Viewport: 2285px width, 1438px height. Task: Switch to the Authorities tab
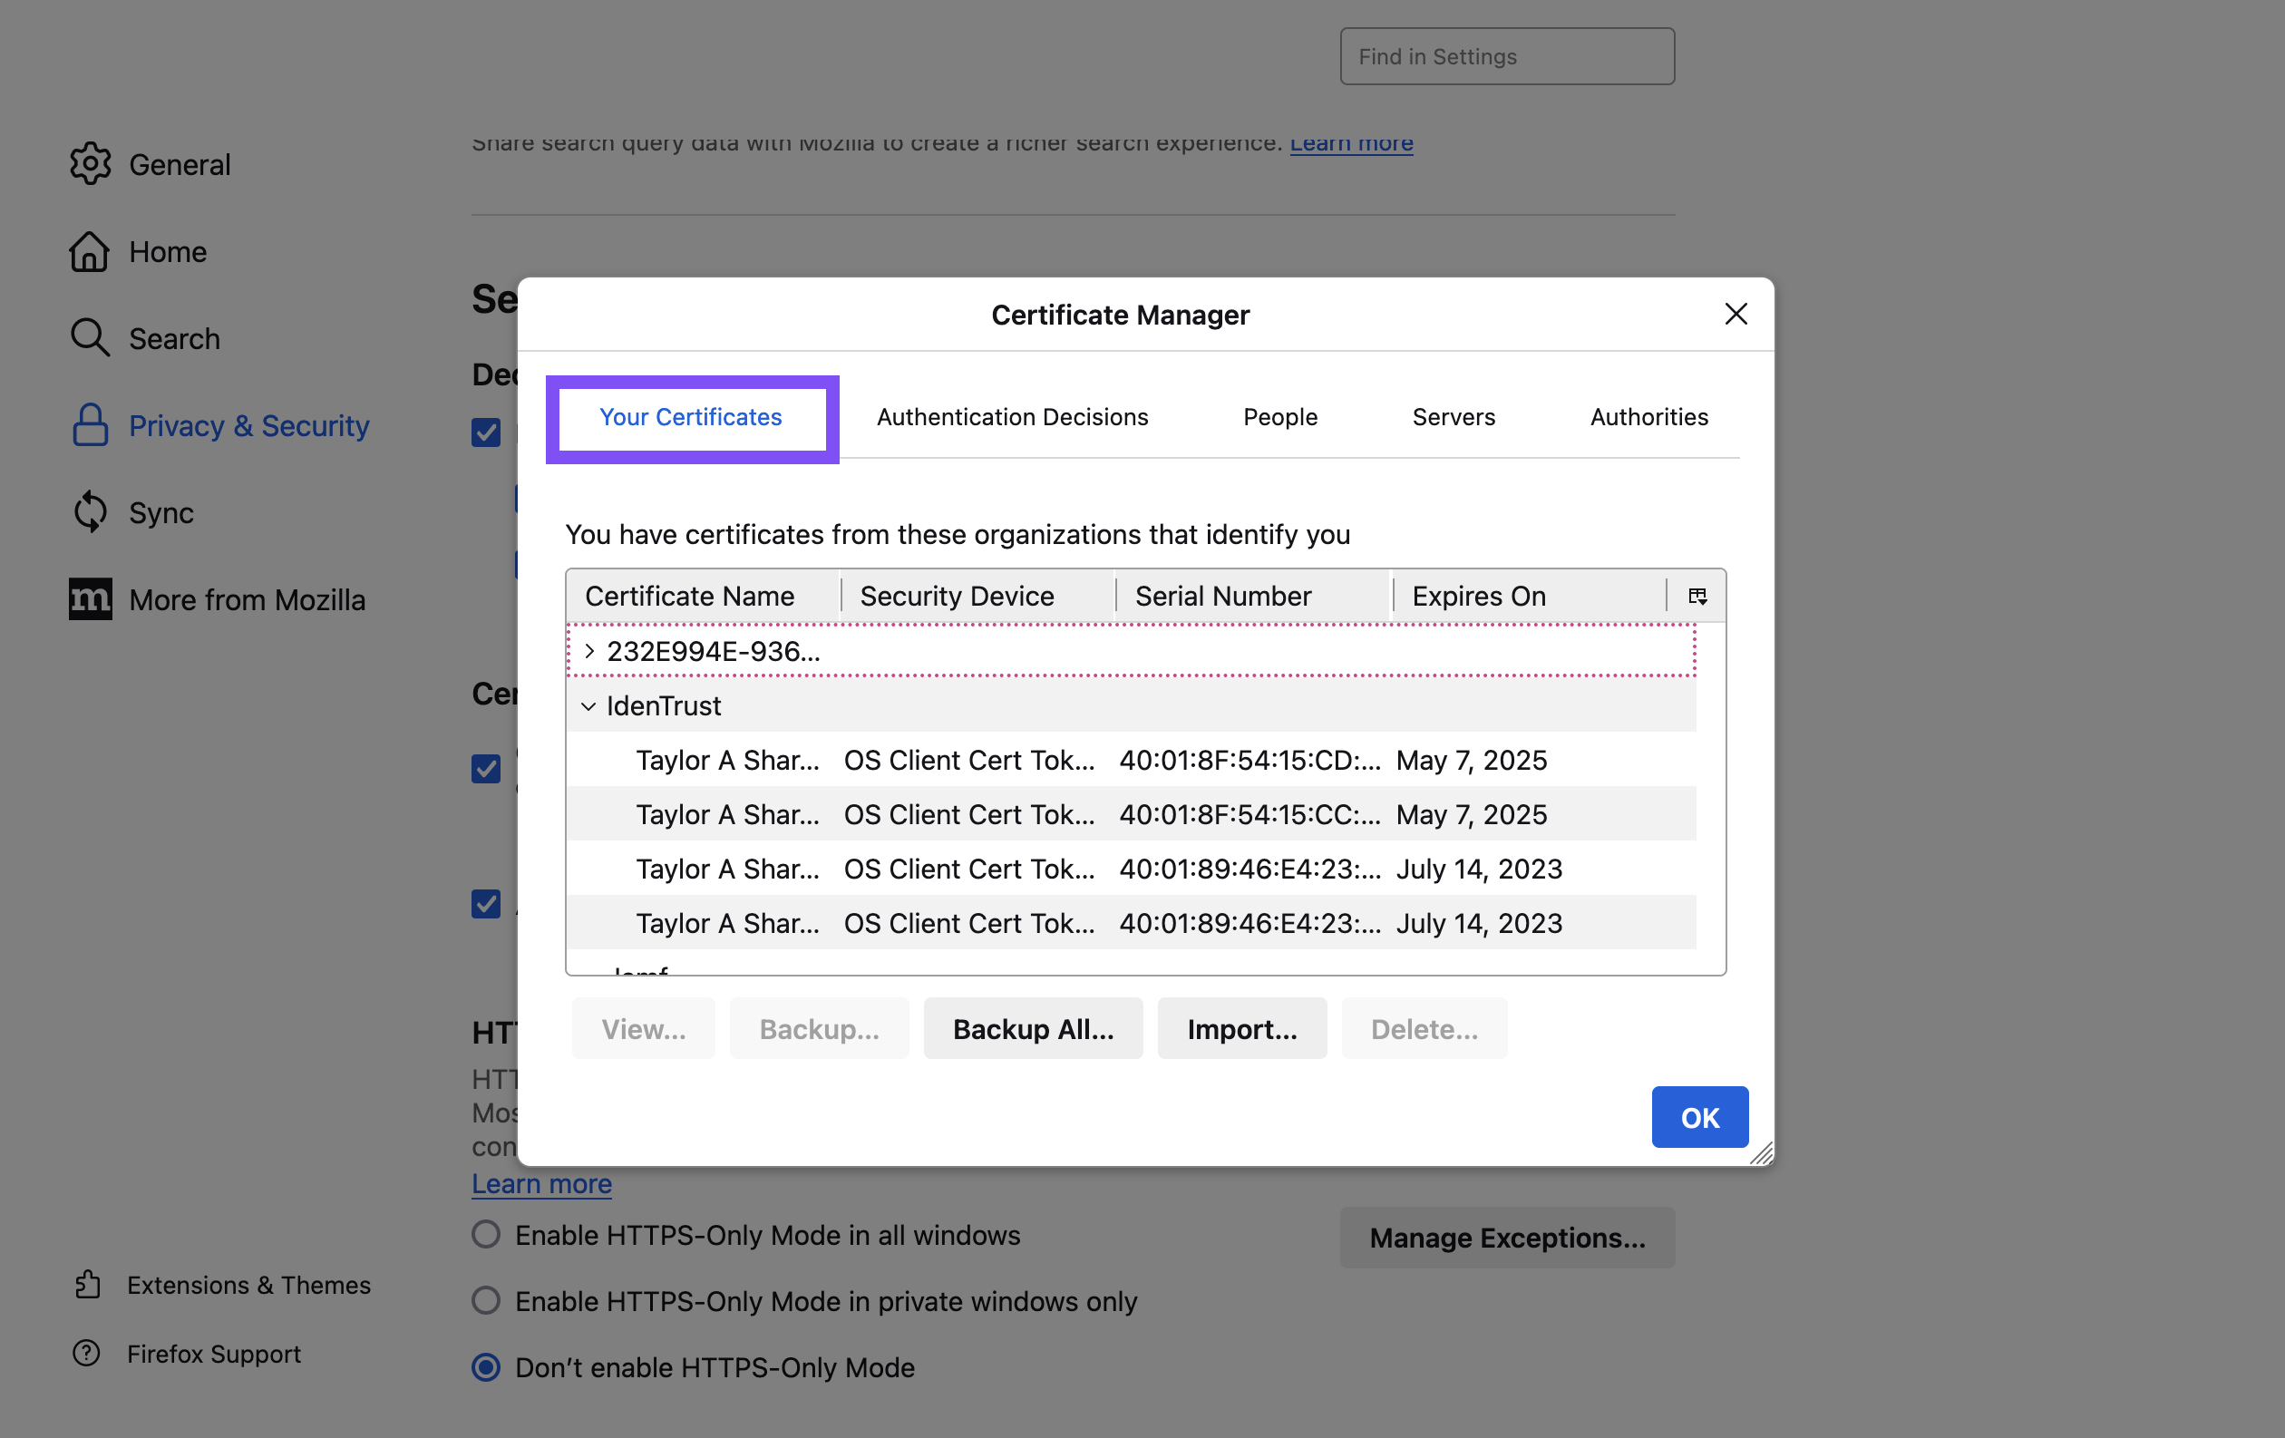tap(1648, 416)
